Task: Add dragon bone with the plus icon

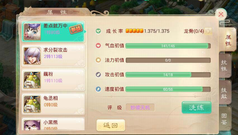Action: (208, 31)
